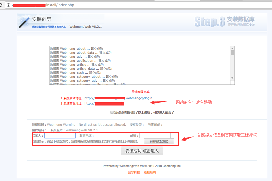This screenshot has width=272, height=181.
Task: Focus the address bar showing install/index.php
Action: [x=139, y=5]
